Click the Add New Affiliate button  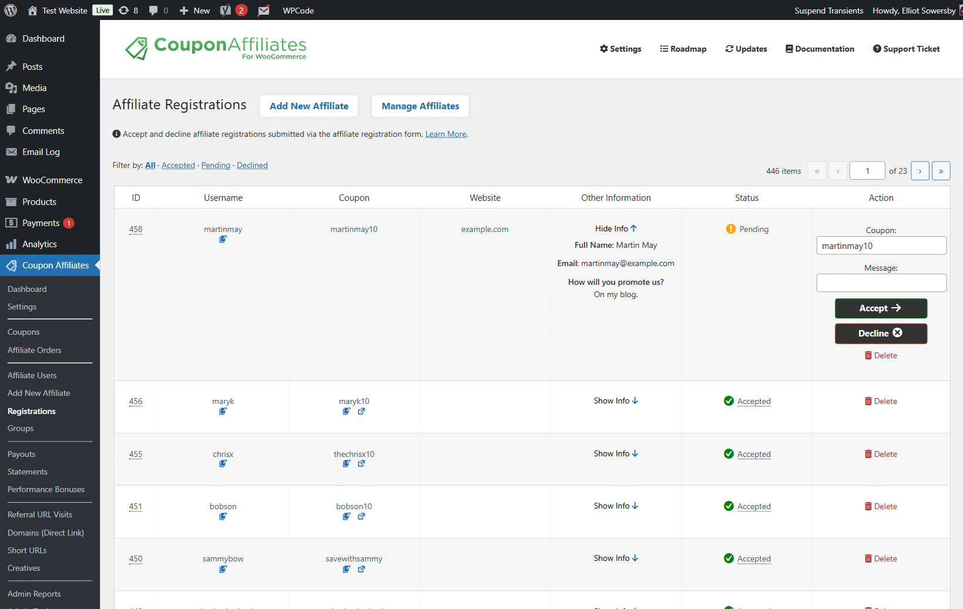click(x=309, y=106)
